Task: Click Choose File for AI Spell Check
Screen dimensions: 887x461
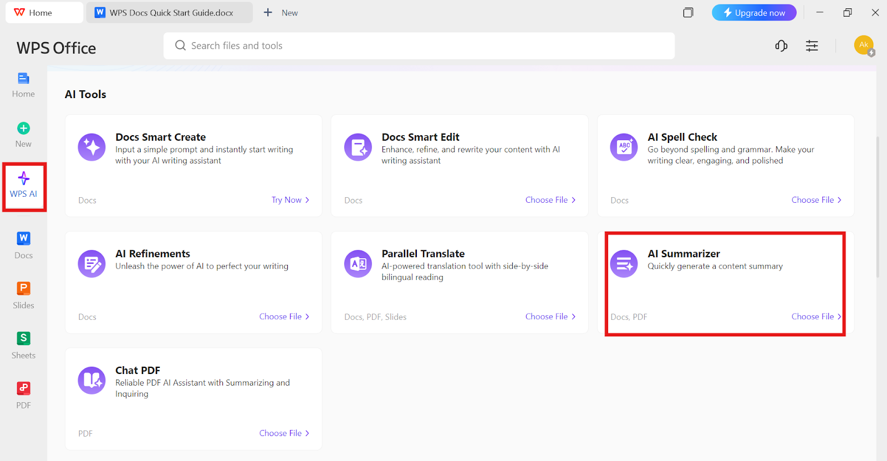Action: point(817,200)
